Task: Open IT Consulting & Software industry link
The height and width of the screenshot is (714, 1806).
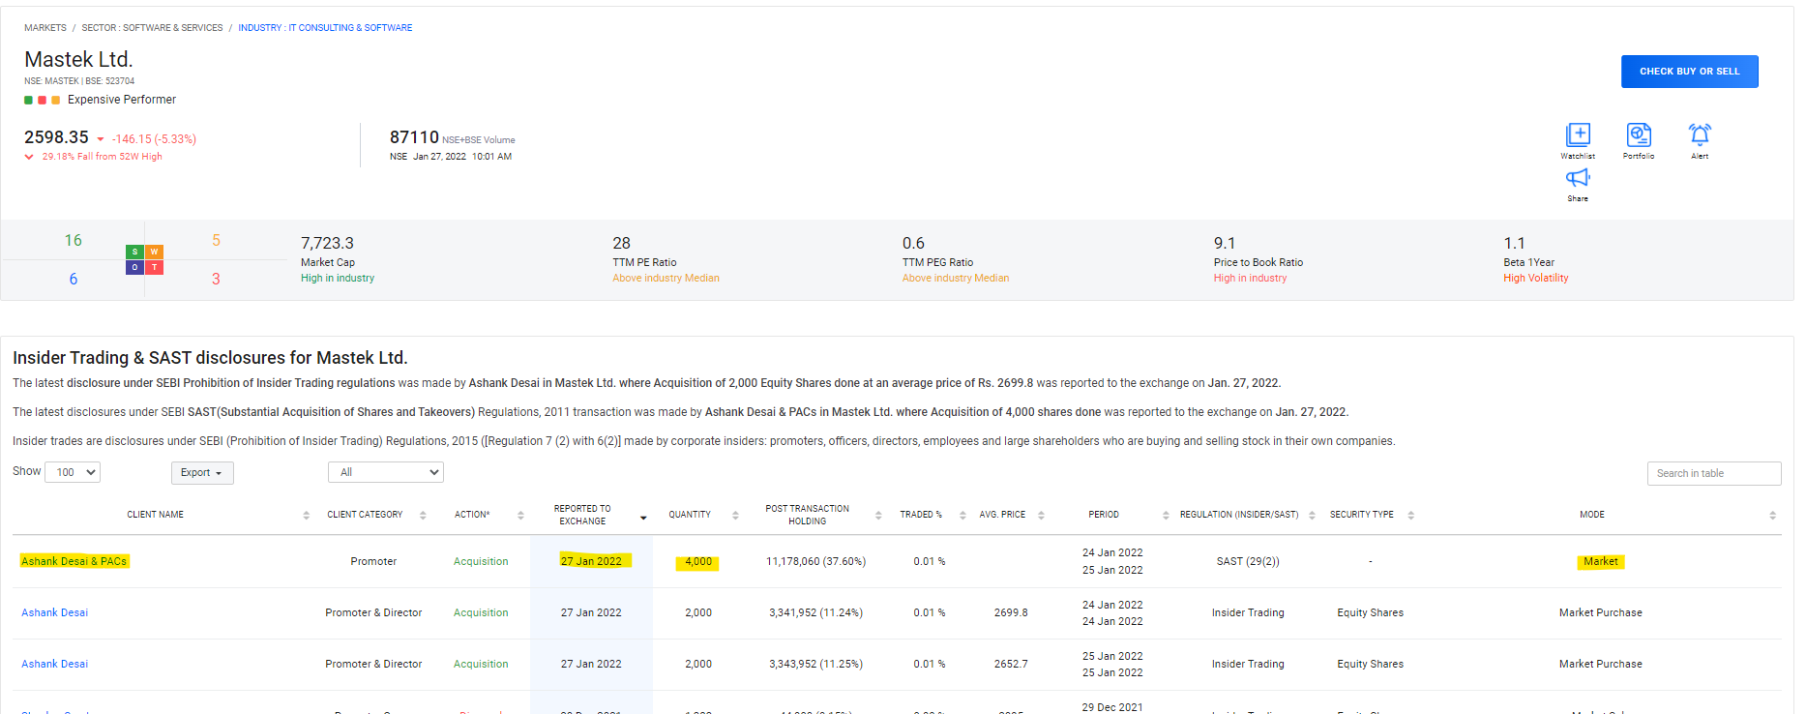Action: point(325,28)
